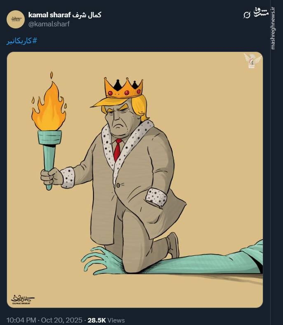Viewport: 283px width, 325px height.
Task: Open the #كاريكاتير hashtag
Action: [22, 41]
